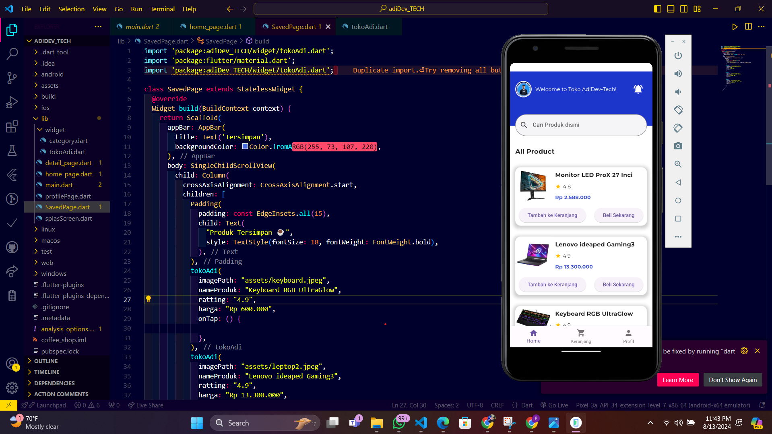Image resolution: width=772 pixels, height=434 pixels.
Task: Open the Run and Debug view
Action: coord(12,103)
